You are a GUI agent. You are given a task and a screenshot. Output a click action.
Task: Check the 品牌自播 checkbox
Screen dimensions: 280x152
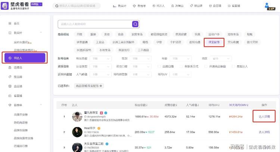point(159,66)
